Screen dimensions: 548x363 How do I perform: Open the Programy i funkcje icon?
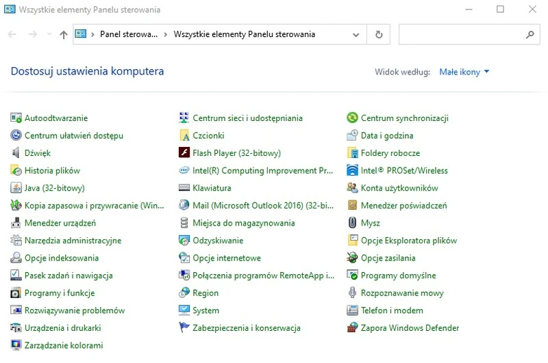(x=16, y=293)
